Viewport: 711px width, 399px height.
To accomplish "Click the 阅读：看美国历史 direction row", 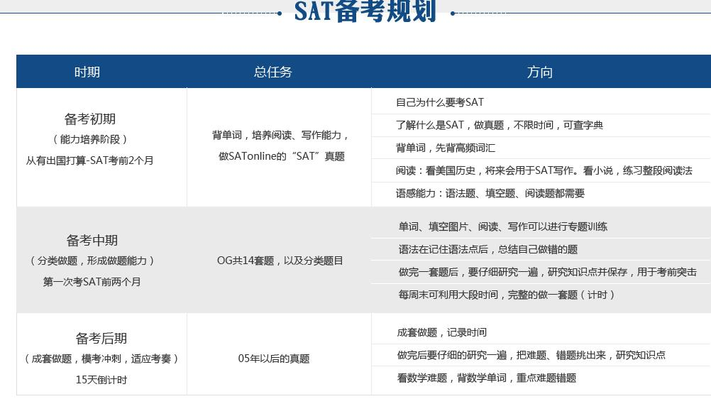I will [x=544, y=170].
